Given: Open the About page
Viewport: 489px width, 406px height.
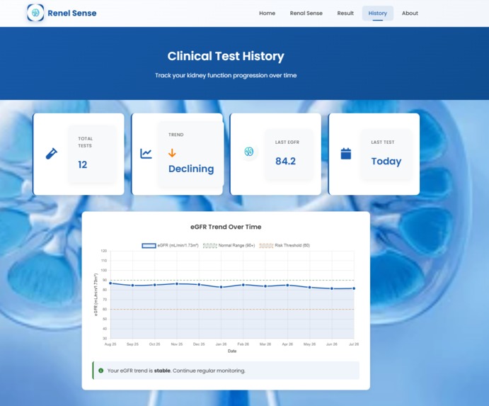Looking at the screenshot, I should click(410, 13).
